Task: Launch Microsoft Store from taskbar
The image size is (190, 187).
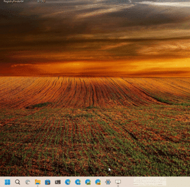Action: [x=48, y=182]
